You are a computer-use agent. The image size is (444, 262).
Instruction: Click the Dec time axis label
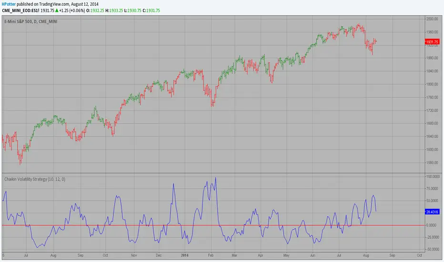click(159, 255)
